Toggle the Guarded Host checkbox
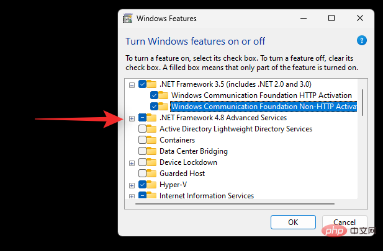 click(143, 174)
